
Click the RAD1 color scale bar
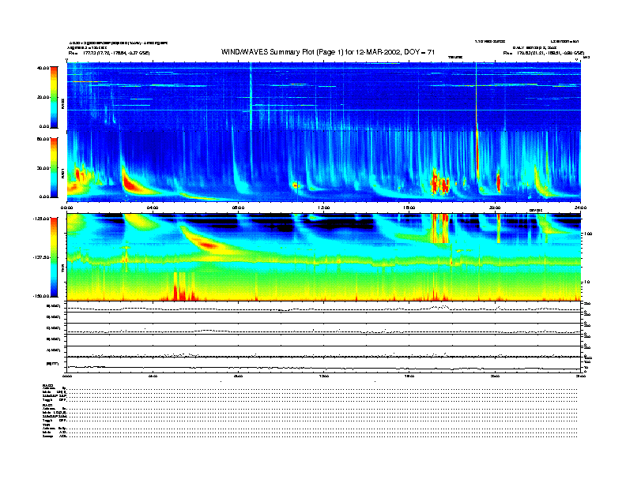click(x=54, y=167)
